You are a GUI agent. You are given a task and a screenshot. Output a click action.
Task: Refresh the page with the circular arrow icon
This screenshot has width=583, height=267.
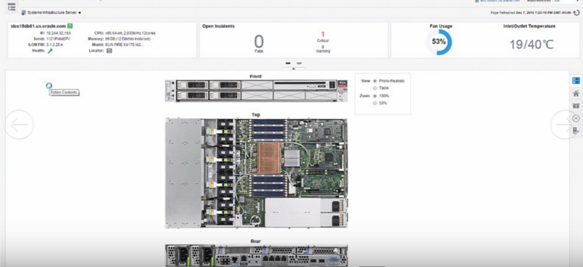pyautogui.click(x=576, y=13)
